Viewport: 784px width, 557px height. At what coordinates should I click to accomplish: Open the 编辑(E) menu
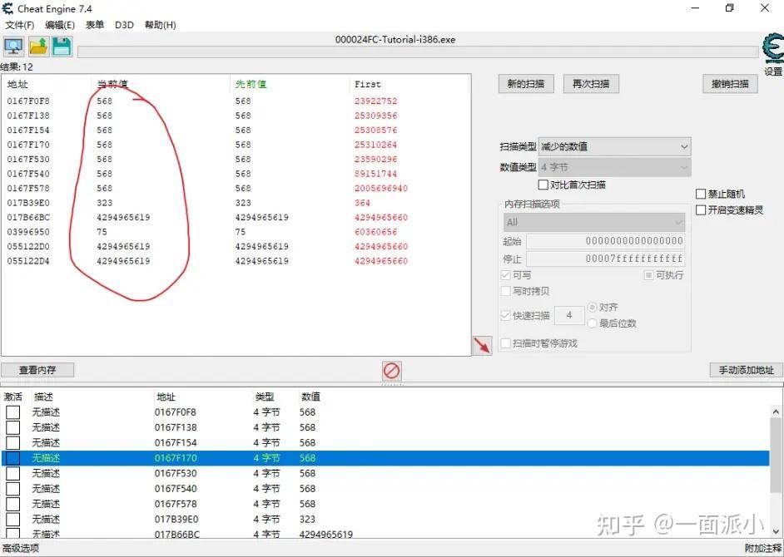coord(60,25)
